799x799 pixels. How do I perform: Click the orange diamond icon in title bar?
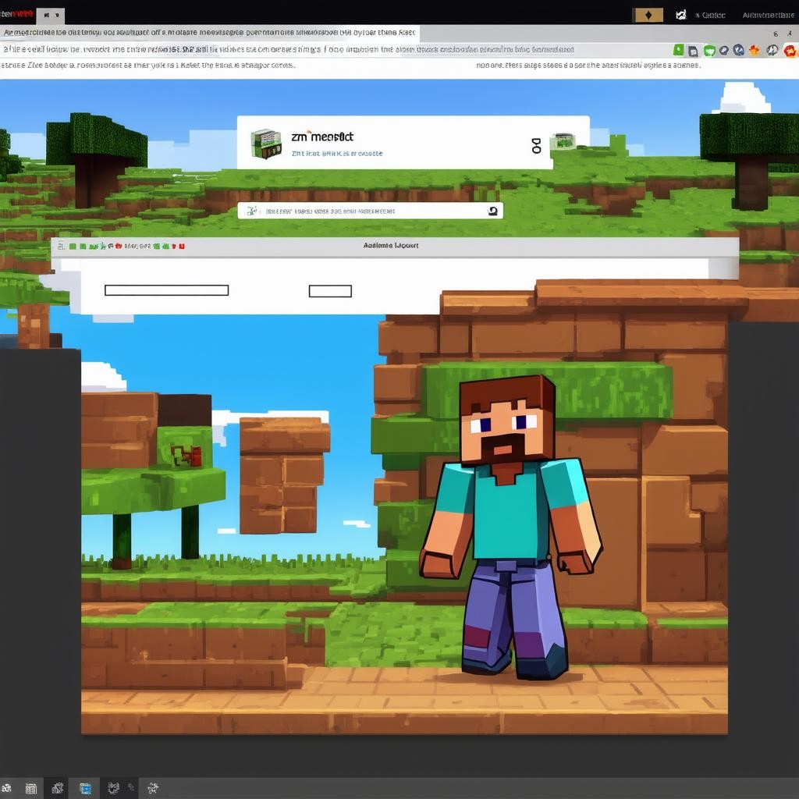click(x=647, y=15)
